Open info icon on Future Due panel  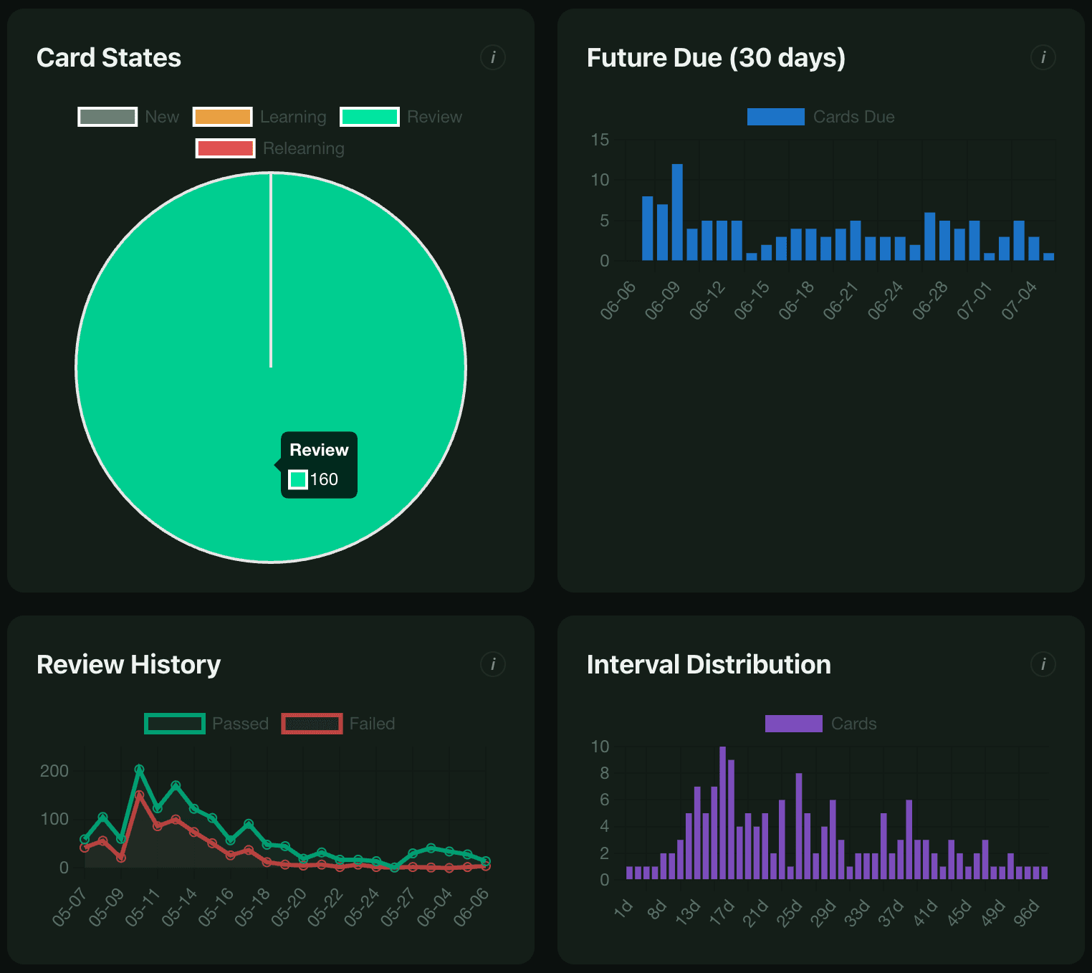(1043, 57)
